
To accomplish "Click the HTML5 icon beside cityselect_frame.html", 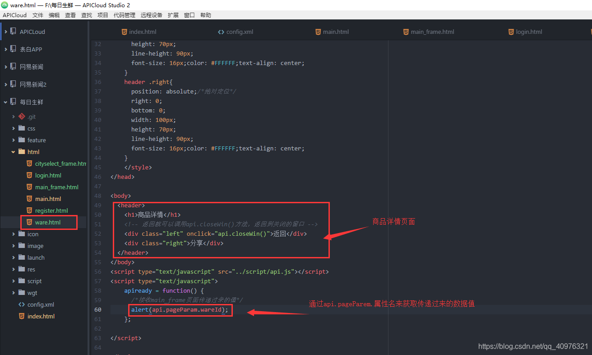I will click(x=29, y=163).
